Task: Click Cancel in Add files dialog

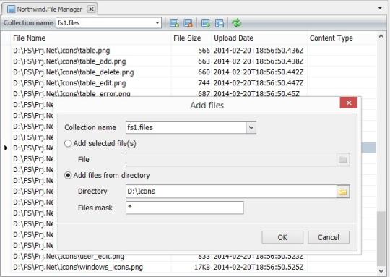Action: 329,237
